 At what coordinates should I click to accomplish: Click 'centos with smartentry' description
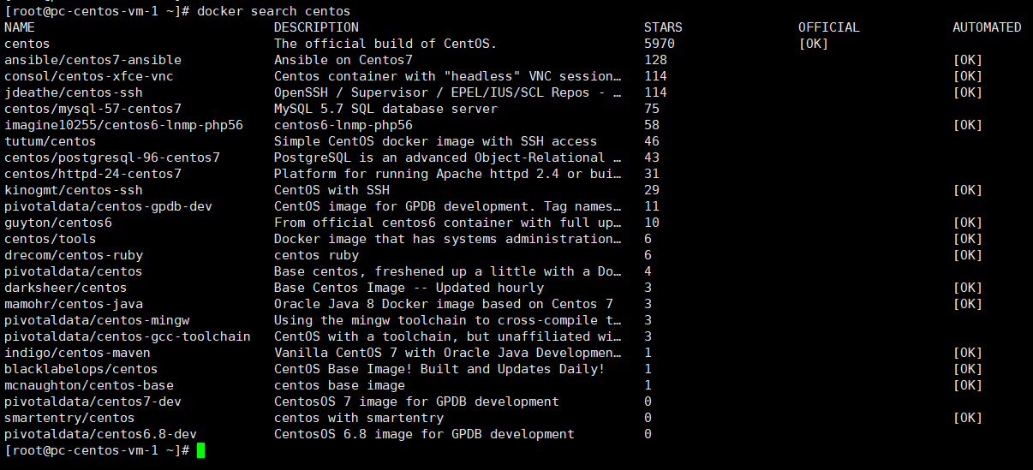(359, 418)
